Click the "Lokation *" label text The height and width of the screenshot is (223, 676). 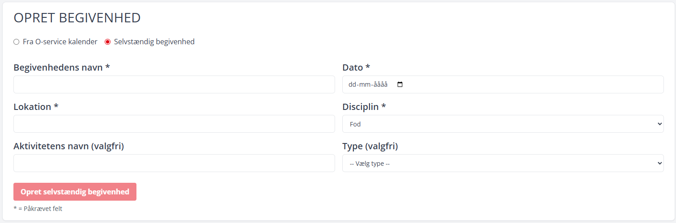click(x=36, y=107)
